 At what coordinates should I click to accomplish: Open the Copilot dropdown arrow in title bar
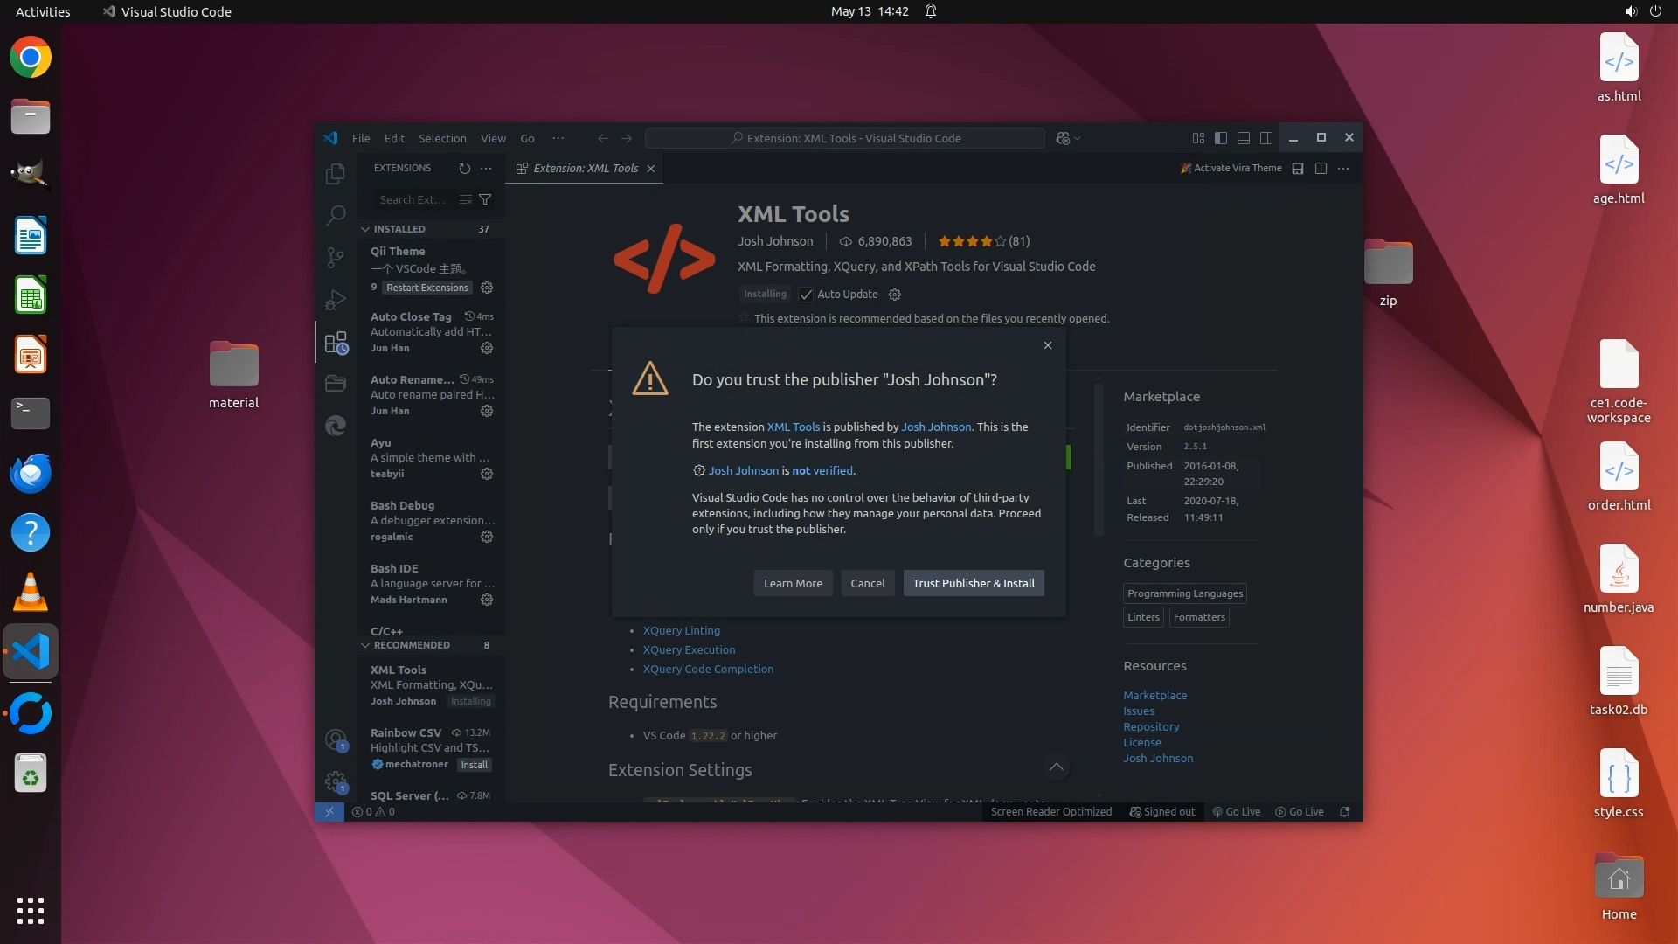point(1078,138)
